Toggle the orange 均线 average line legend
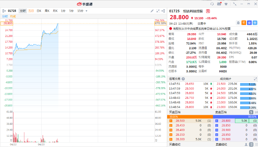258x147 pixels. coord(13,16)
